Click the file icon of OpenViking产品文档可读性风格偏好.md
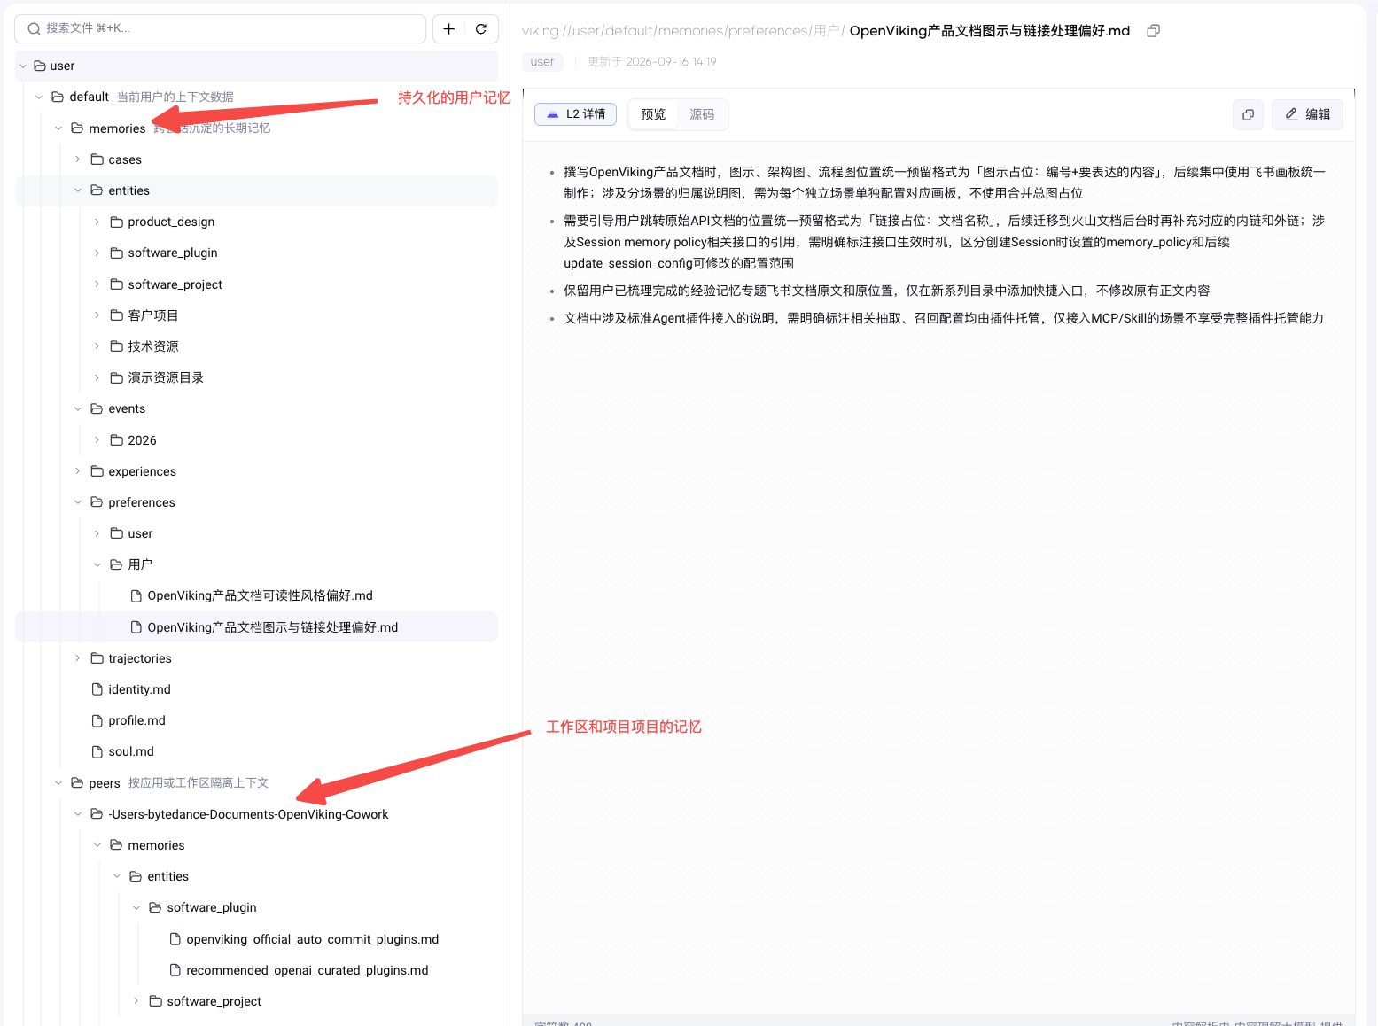The height and width of the screenshot is (1026, 1378). [x=136, y=595]
